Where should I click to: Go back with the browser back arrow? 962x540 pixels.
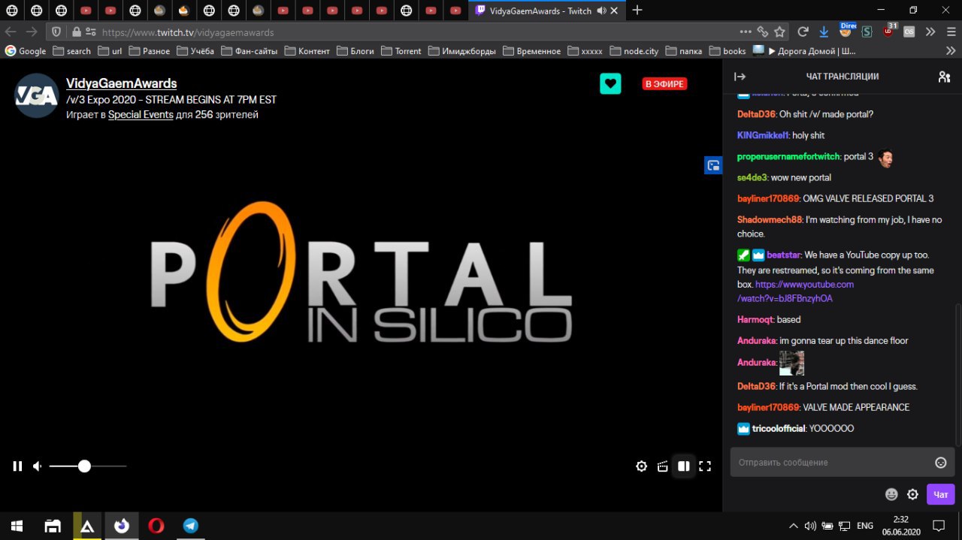point(11,32)
